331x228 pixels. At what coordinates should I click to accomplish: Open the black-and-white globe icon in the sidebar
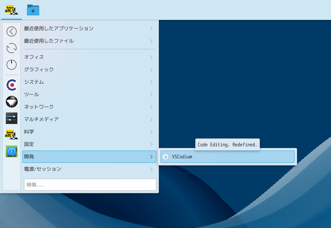(12, 102)
